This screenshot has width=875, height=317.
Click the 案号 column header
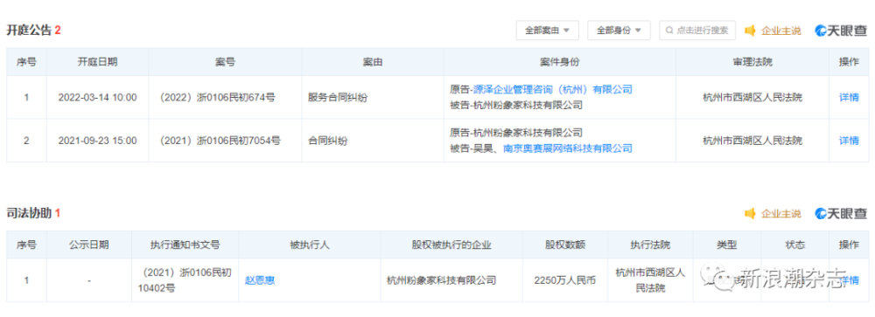click(x=225, y=62)
